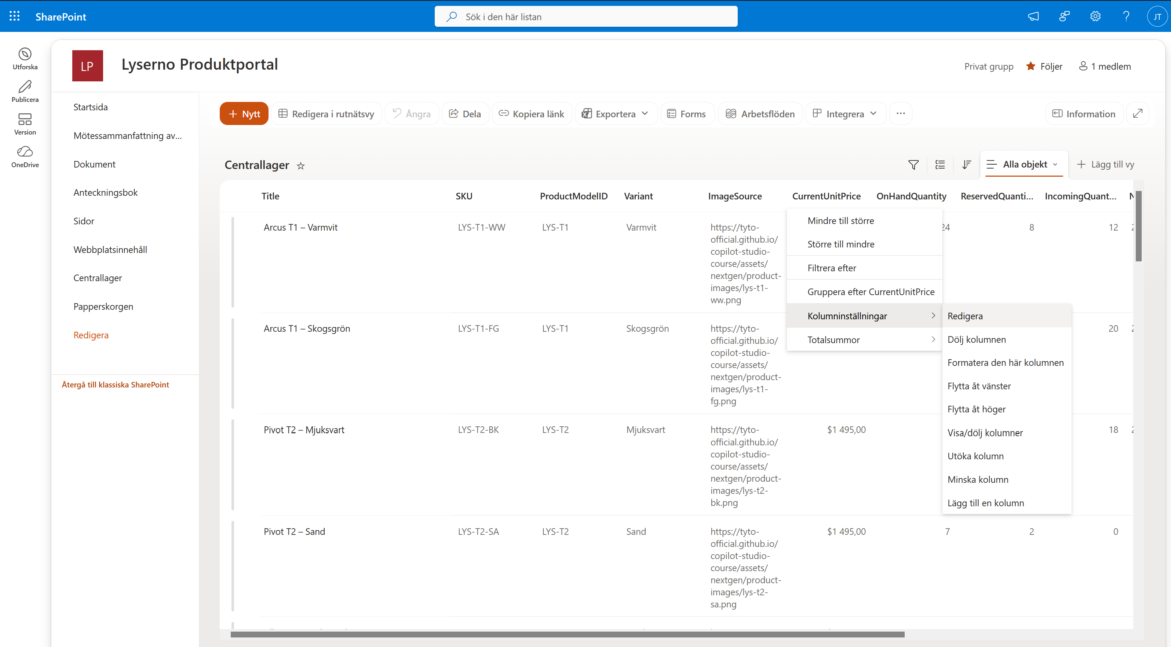Click the search box Sök i den här listan
Viewport: 1171px width, 647px height.
[x=586, y=16]
